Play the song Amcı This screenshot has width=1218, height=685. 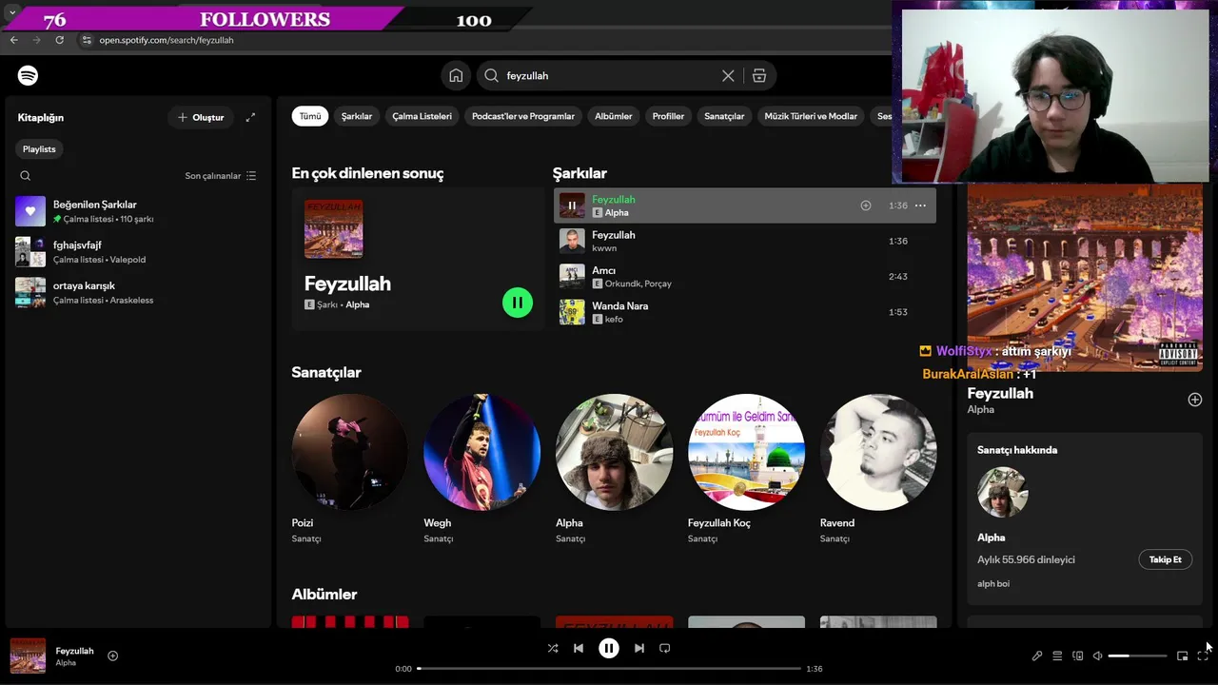coord(572,277)
